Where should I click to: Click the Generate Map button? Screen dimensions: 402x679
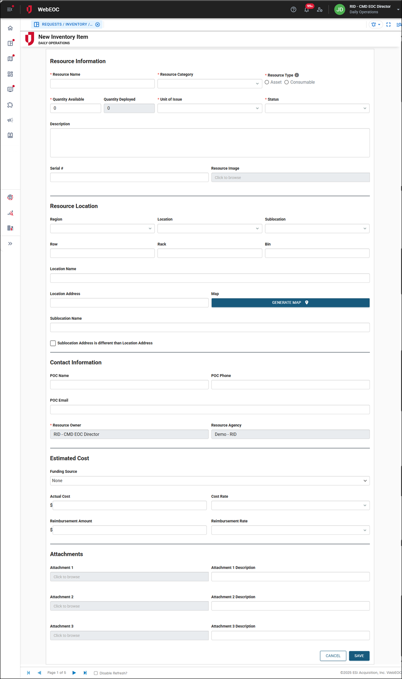coord(290,303)
